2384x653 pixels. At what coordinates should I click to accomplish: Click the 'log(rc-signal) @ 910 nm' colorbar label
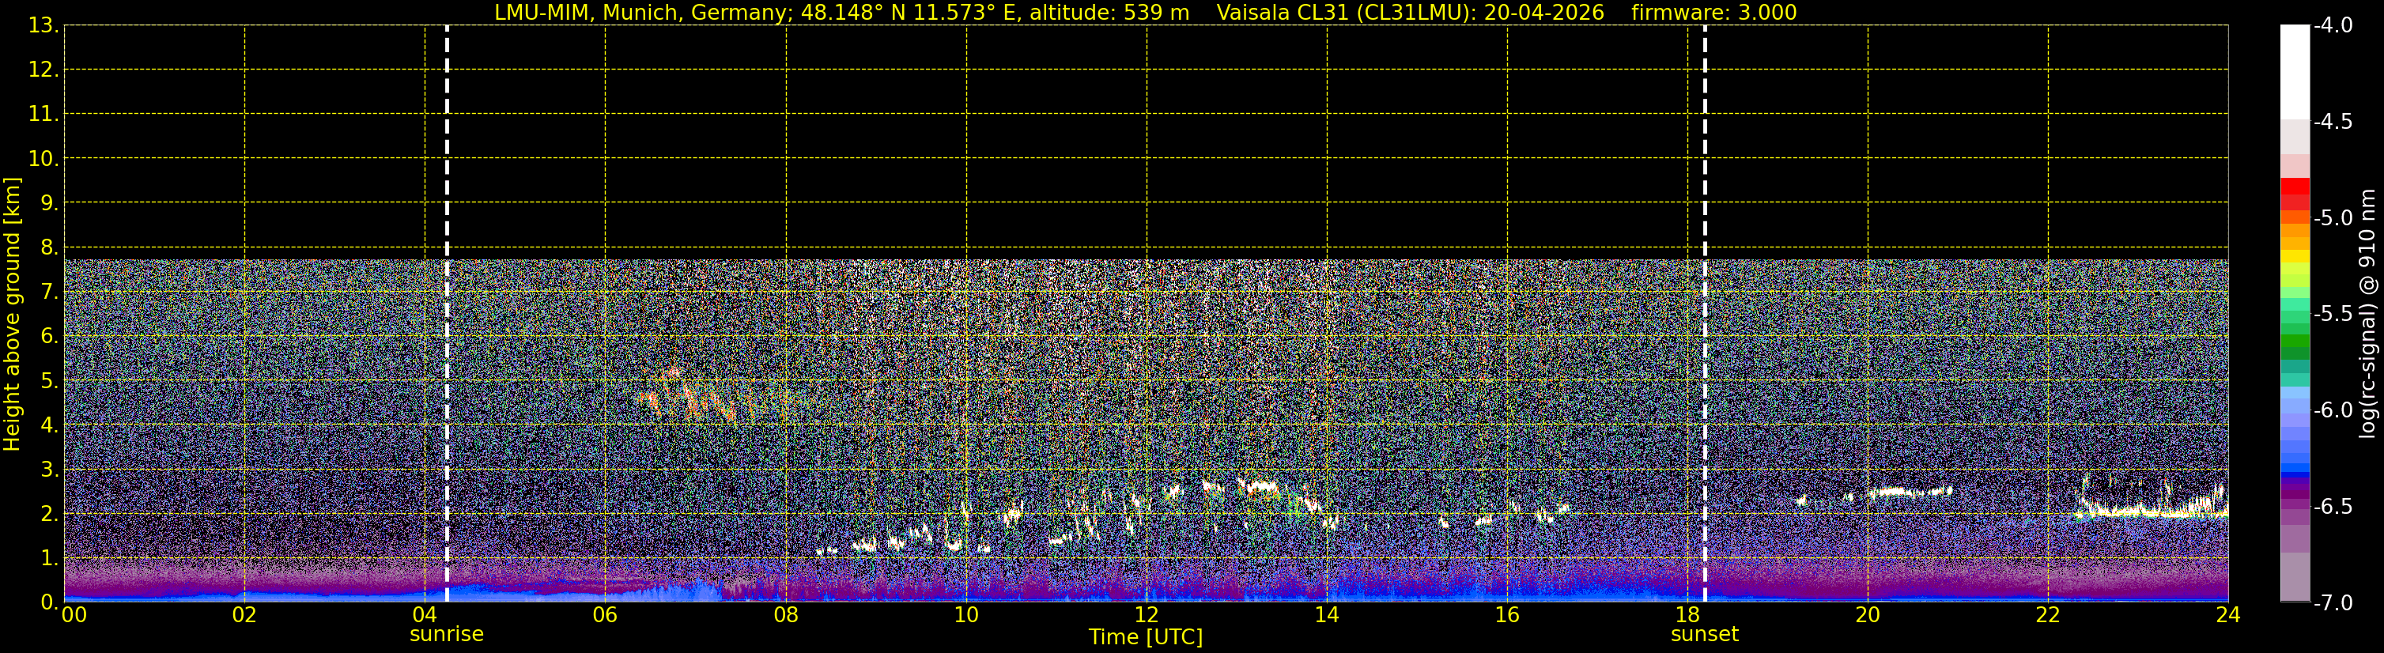[2368, 314]
